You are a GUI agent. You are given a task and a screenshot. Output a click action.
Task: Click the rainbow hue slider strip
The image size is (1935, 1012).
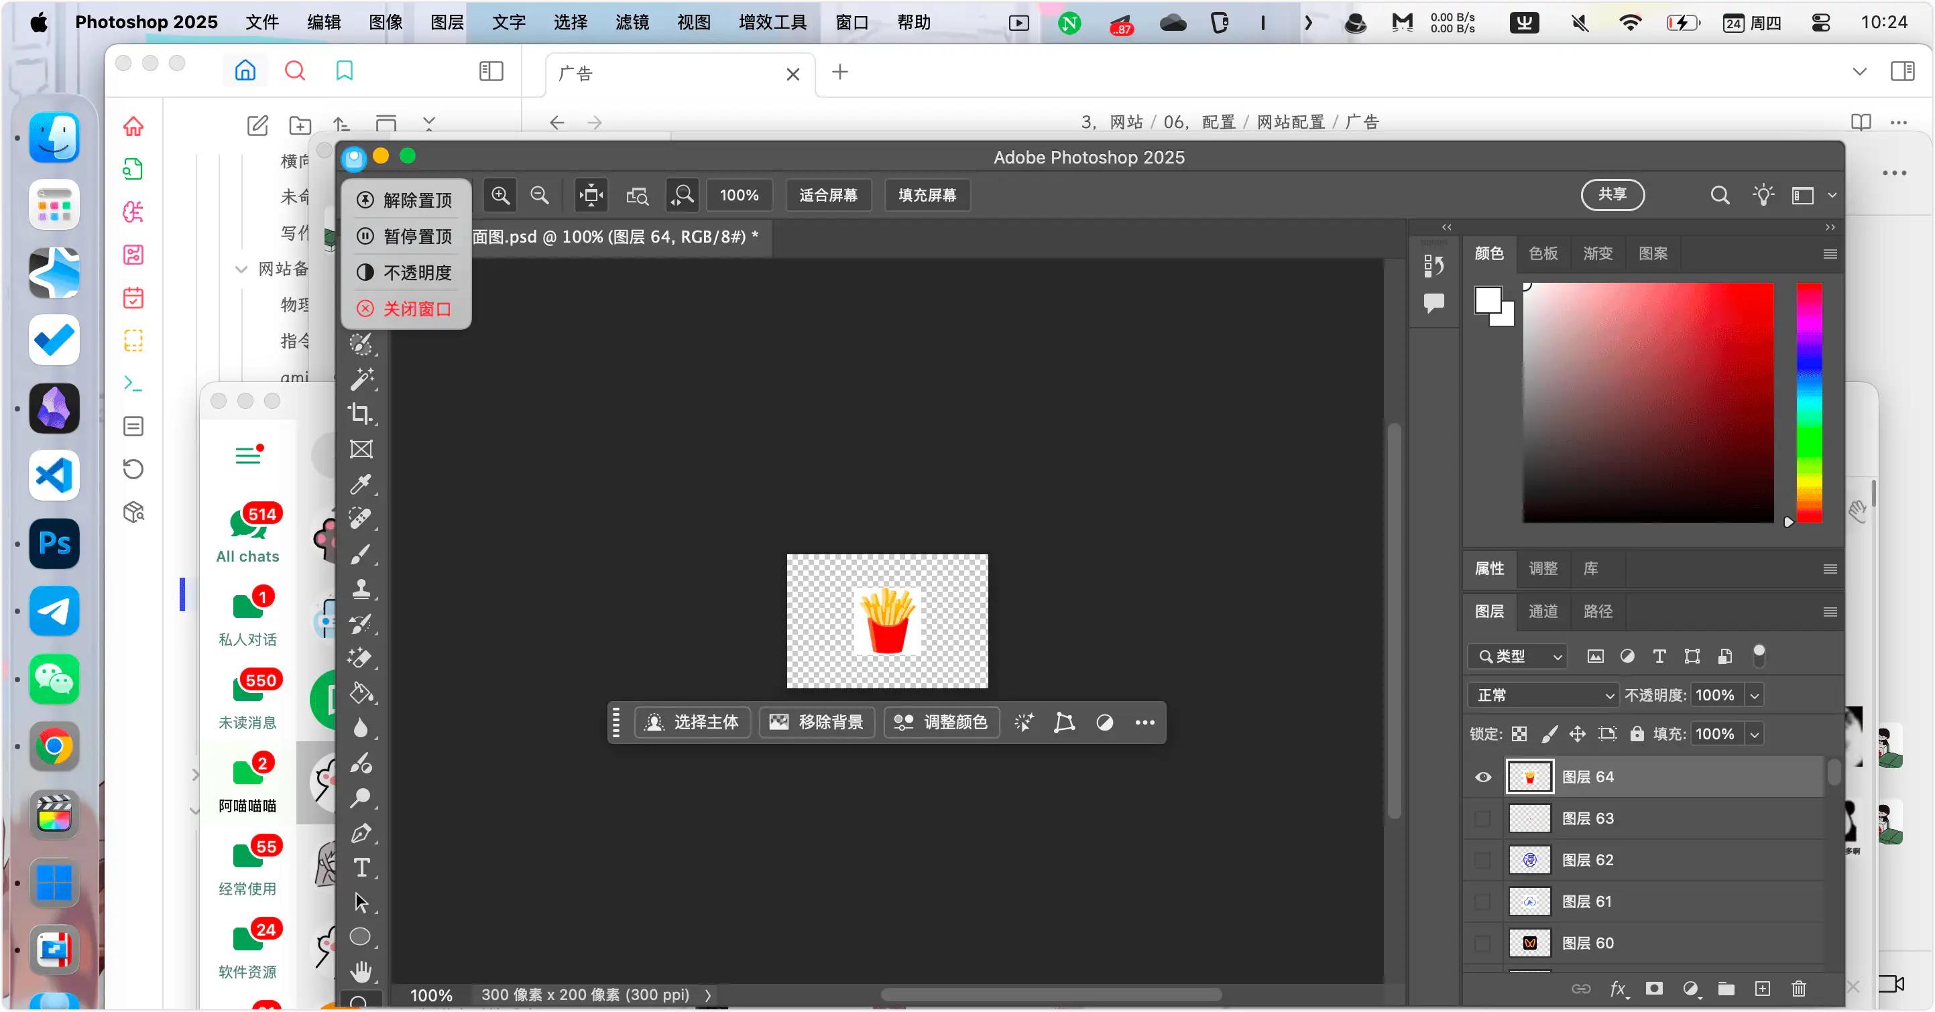tap(1809, 402)
